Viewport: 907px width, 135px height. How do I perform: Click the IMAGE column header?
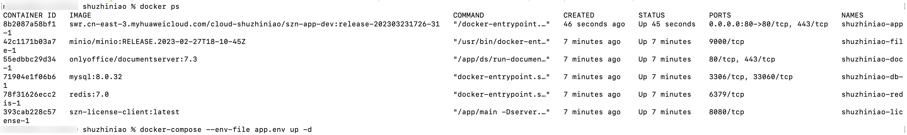click(80, 15)
